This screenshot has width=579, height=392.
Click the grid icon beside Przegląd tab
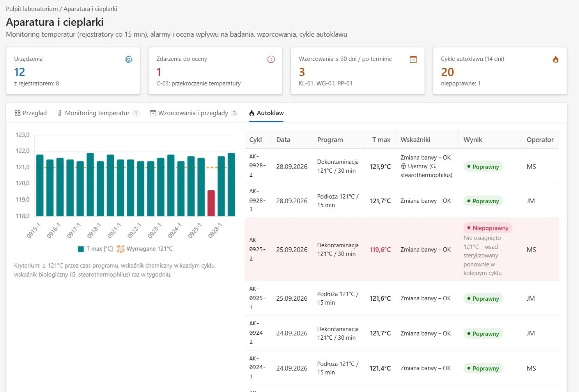click(18, 113)
